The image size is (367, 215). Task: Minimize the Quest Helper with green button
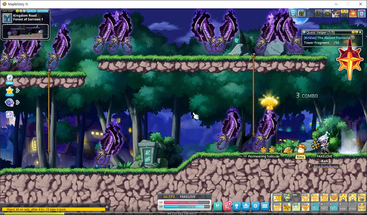357,32
